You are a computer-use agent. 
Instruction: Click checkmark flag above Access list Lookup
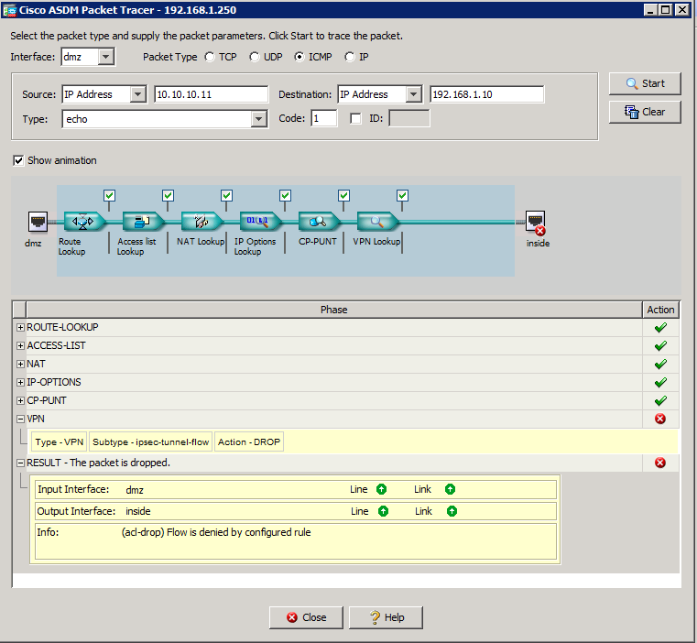click(168, 196)
